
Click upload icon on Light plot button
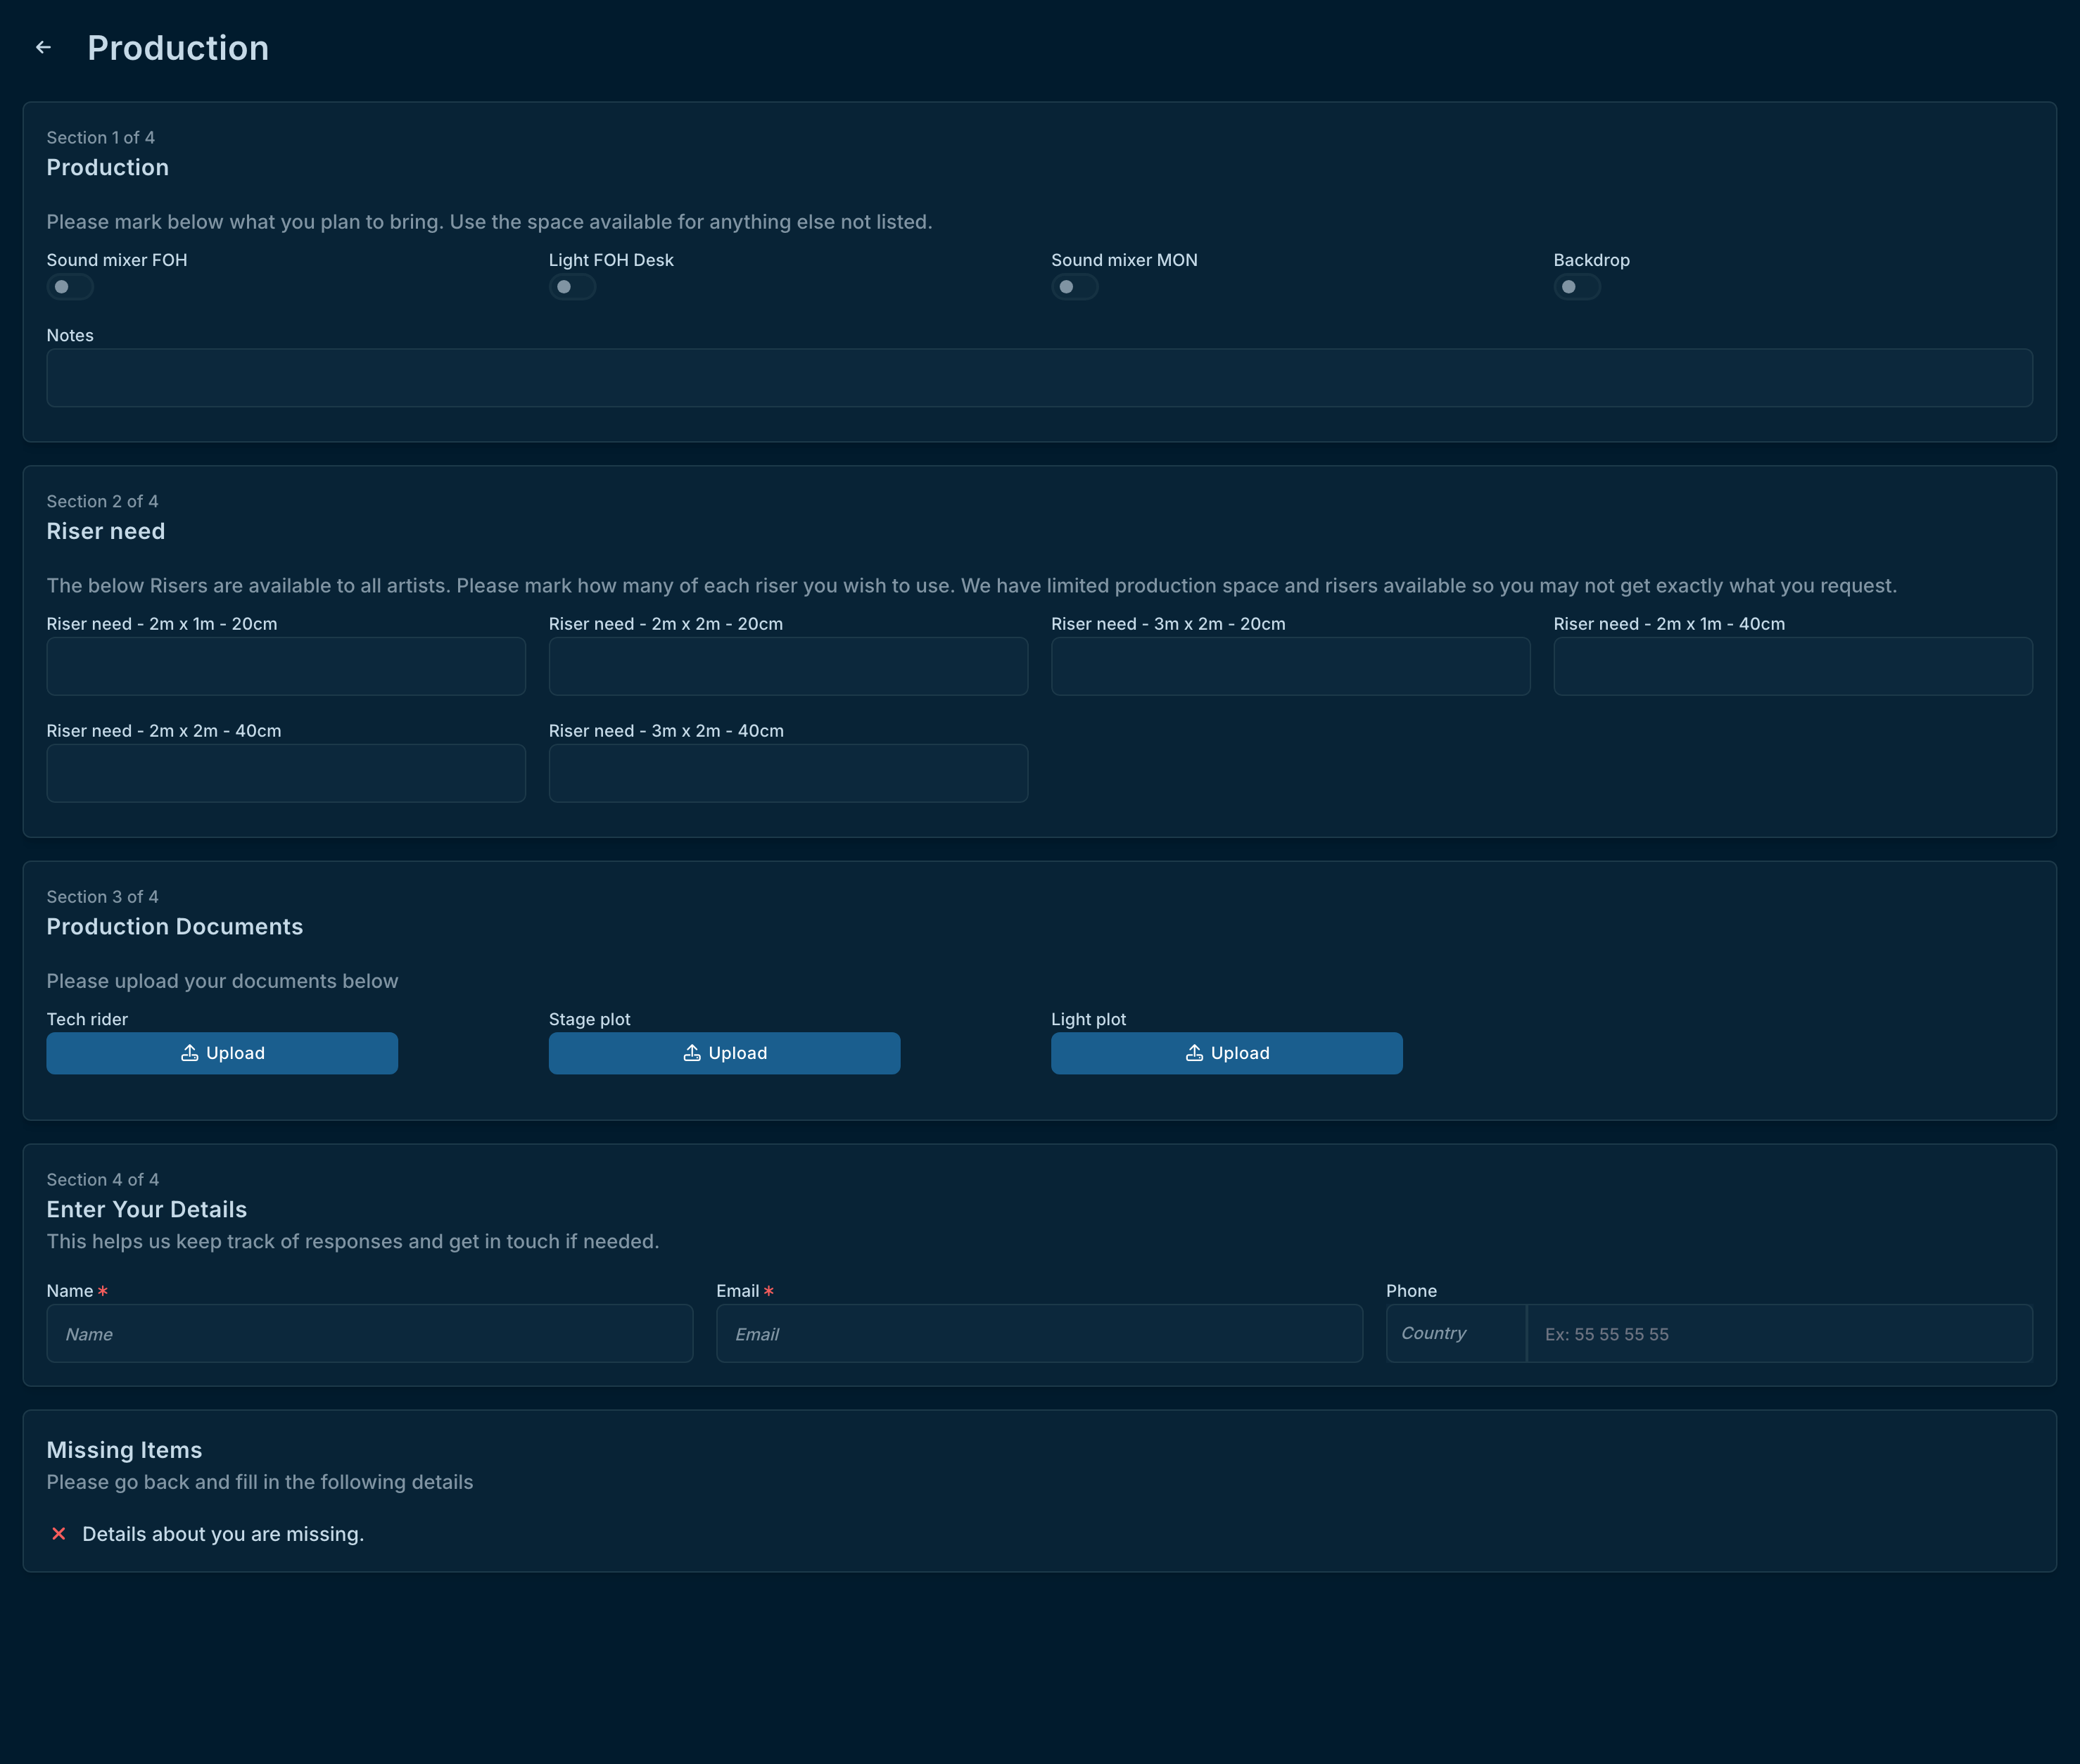[1194, 1053]
